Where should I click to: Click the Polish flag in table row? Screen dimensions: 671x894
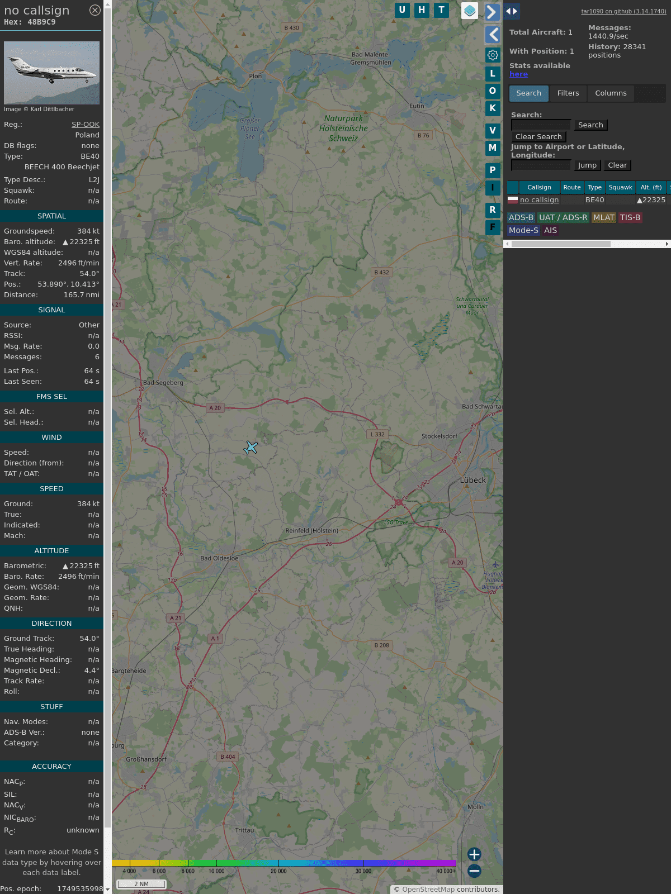513,200
